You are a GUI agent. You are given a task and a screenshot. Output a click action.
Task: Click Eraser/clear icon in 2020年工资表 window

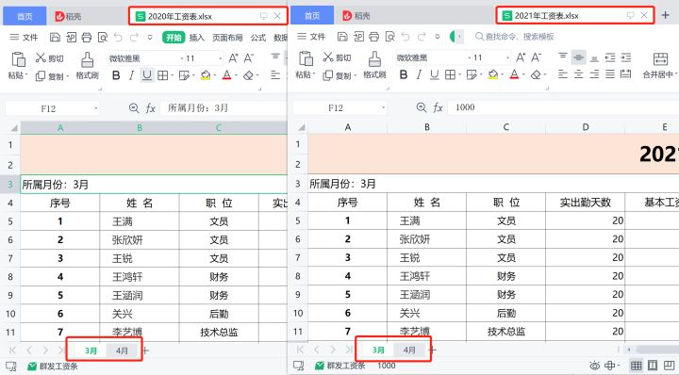coord(248,75)
